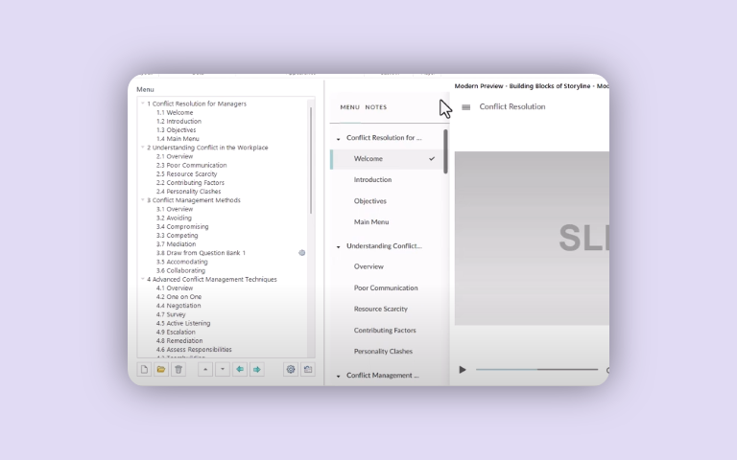Click the yellow folder insert icon
The width and height of the screenshot is (737, 460).
coord(161,369)
